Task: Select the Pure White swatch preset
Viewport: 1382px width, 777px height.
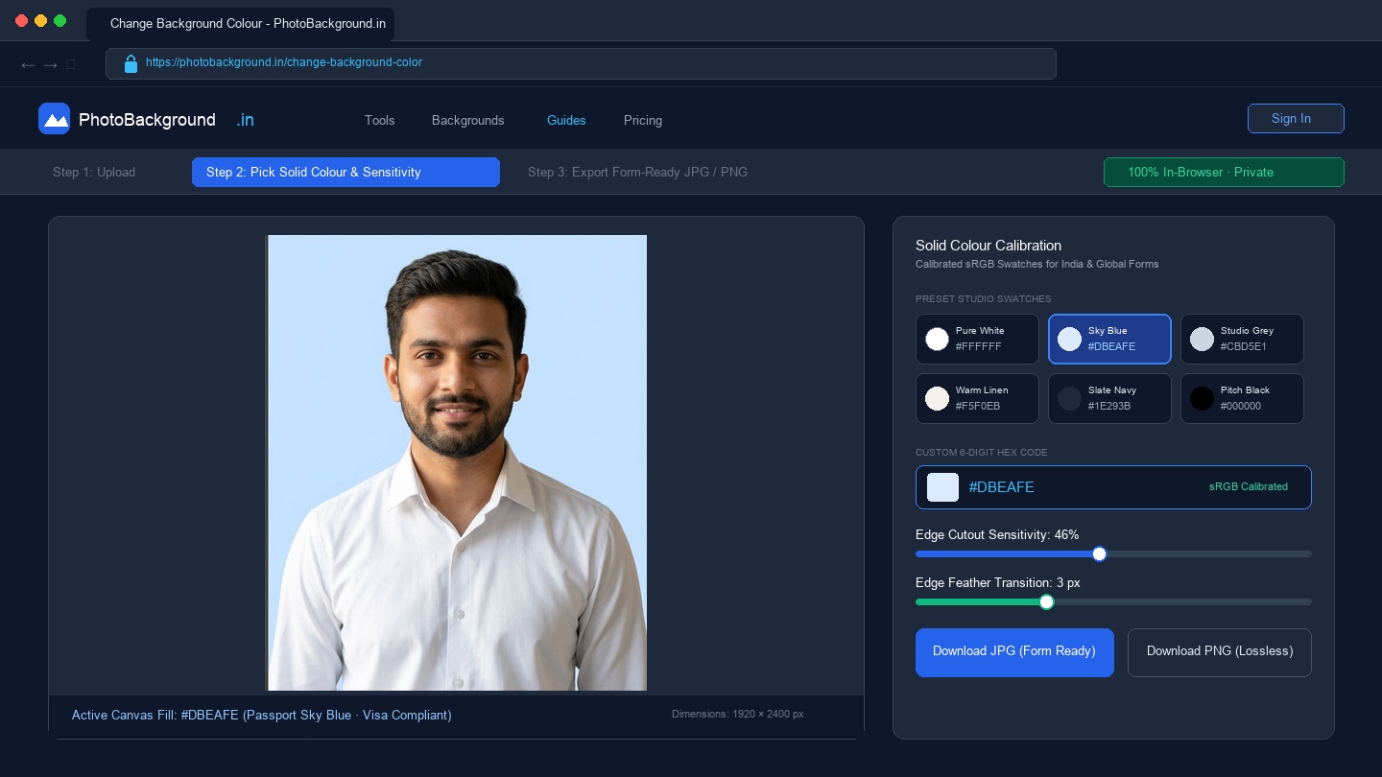Action: click(977, 339)
